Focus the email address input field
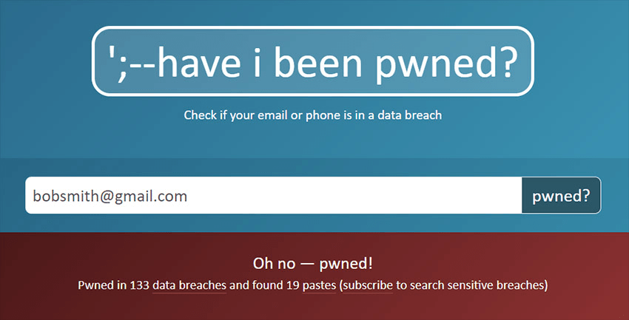Screen dimensions: 629x320 point(274,196)
